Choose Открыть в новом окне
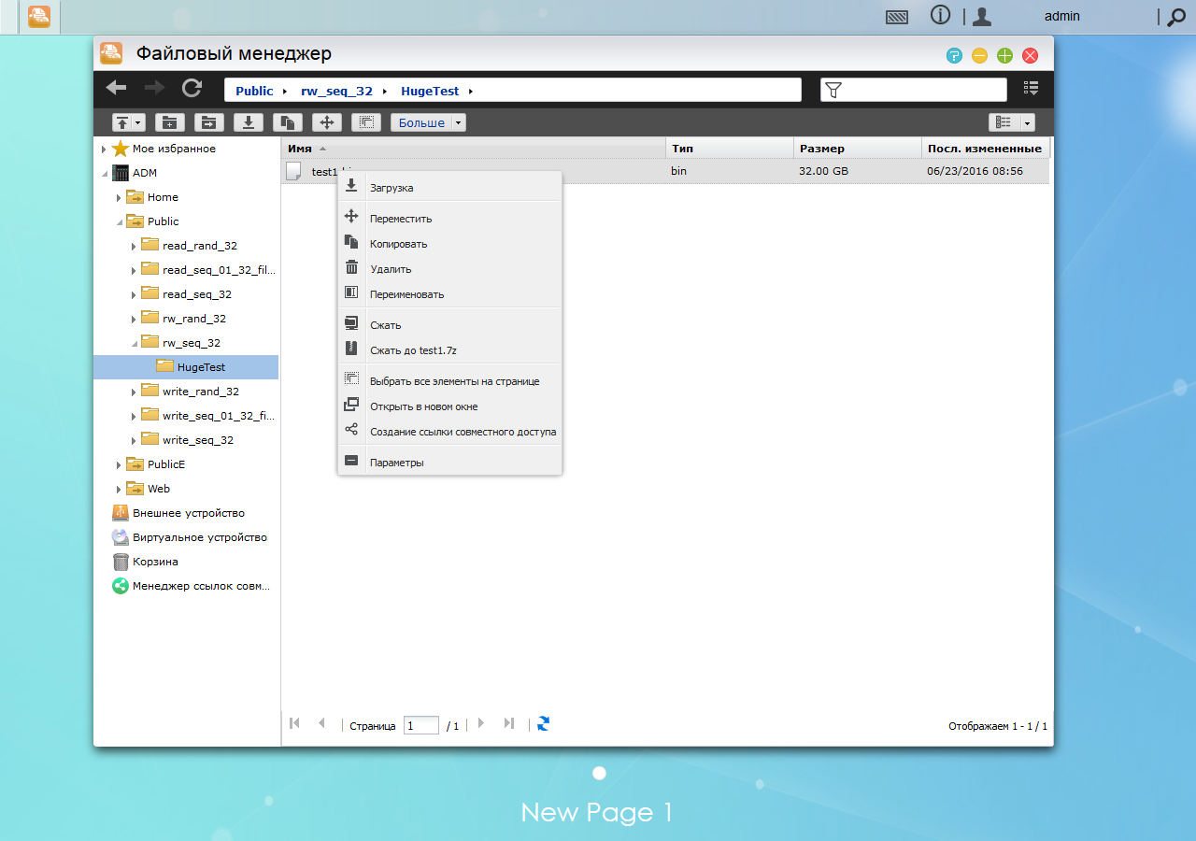Screen dimensions: 1196x841 [x=449, y=406]
